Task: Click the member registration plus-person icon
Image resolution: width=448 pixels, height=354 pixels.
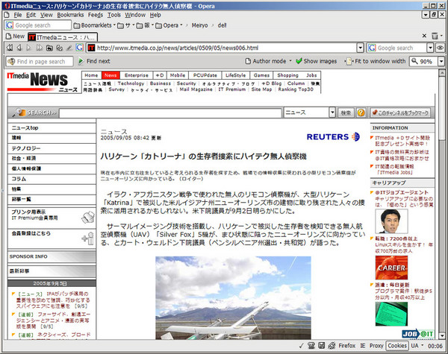Action: (x=88, y=238)
